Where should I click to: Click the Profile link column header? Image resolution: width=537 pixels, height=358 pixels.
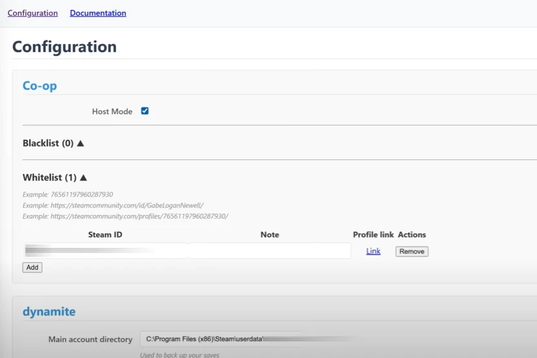click(373, 234)
